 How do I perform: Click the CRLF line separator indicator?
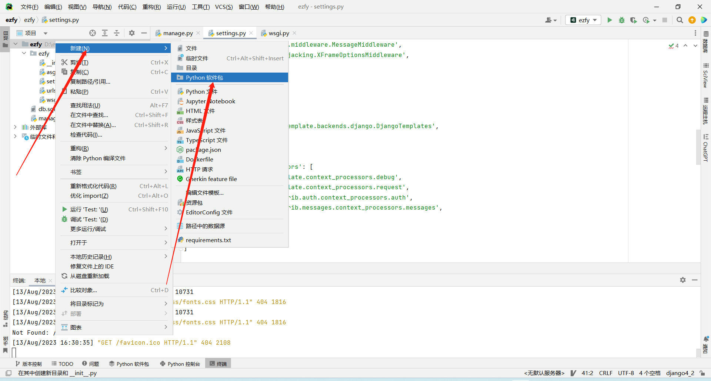pyautogui.click(x=606, y=373)
